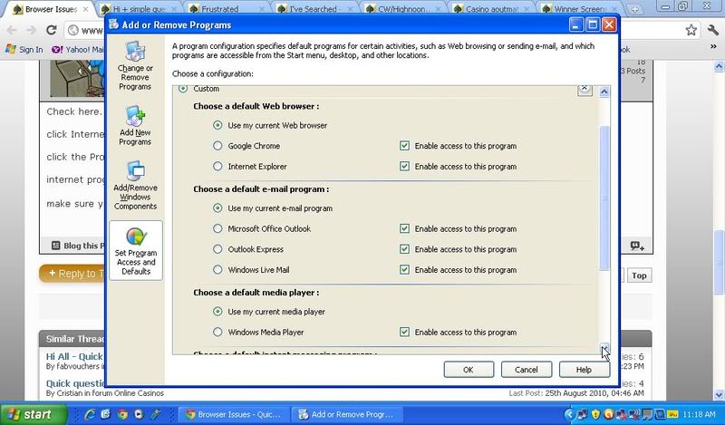Viewport: 725px width, 425px height.
Task: Show hidden system tray icons arrow
Action: [x=570, y=414]
